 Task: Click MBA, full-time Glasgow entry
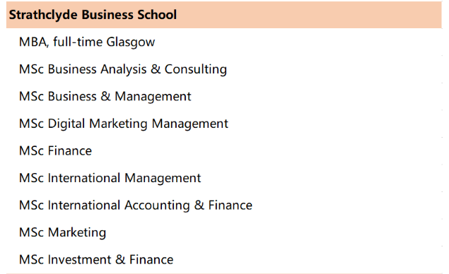pyautogui.click(x=224, y=42)
